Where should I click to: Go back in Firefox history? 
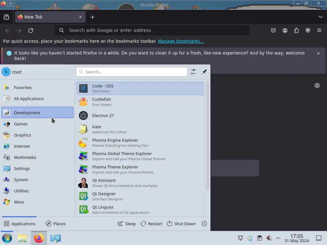coord(8,30)
